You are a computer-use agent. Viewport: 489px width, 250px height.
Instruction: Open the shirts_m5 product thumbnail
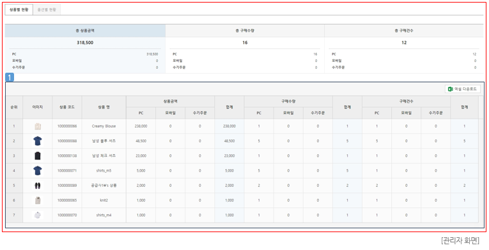[x=38, y=171]
